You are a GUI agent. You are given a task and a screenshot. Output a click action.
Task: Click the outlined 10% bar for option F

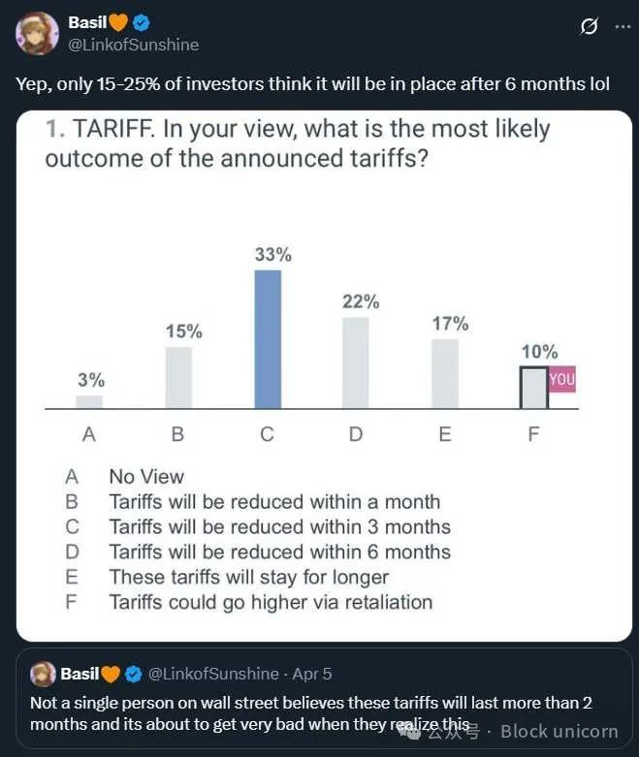pyautogui.click(x=533, y=388)
